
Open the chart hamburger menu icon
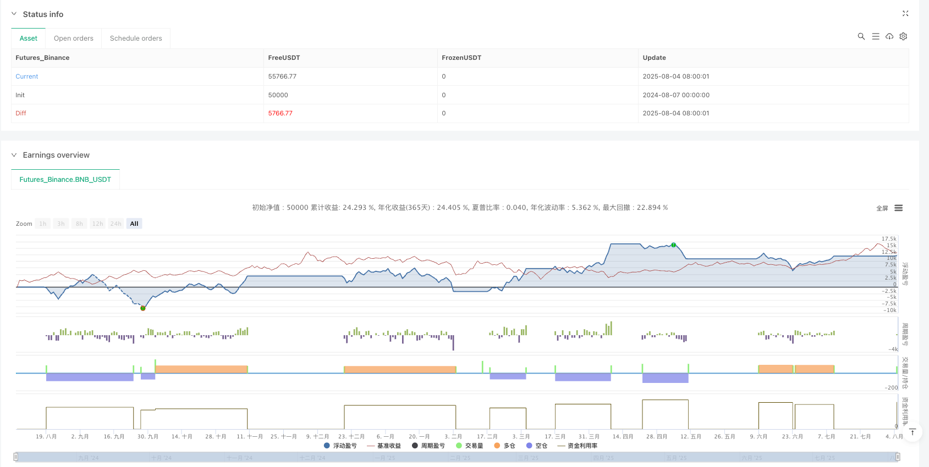pos(899,208)
